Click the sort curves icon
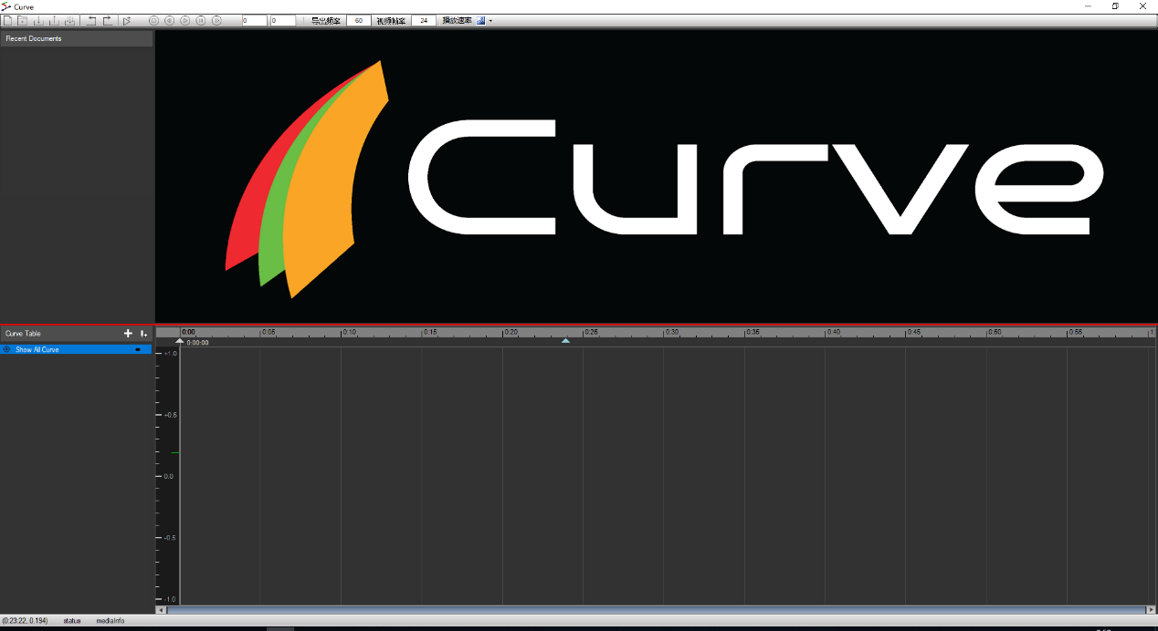 point(143,334)
